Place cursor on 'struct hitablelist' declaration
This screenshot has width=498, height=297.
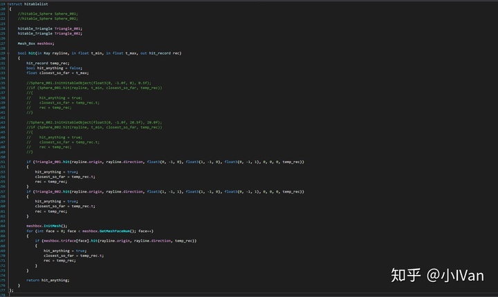click(28, 4)
